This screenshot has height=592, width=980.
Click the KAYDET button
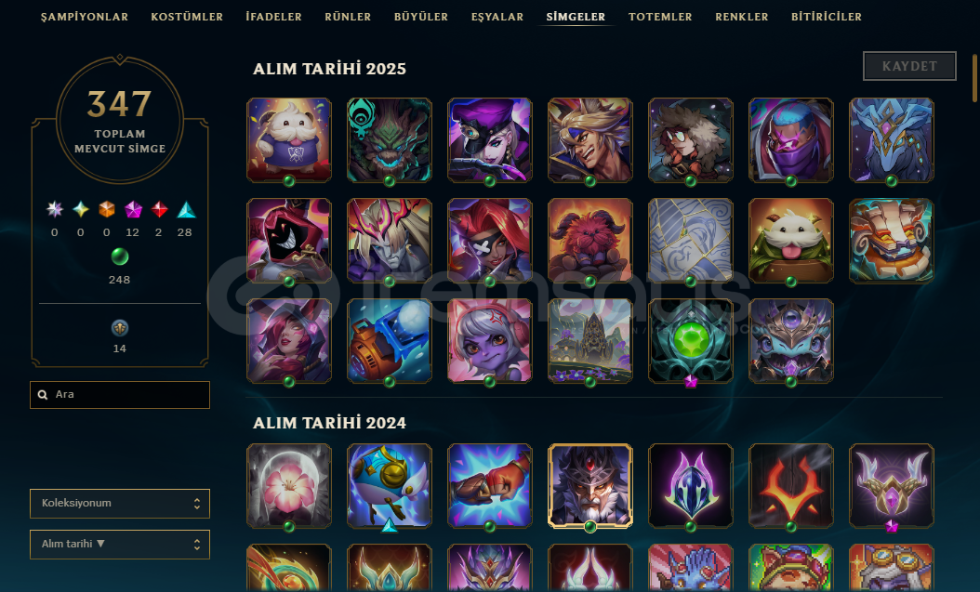909,66
